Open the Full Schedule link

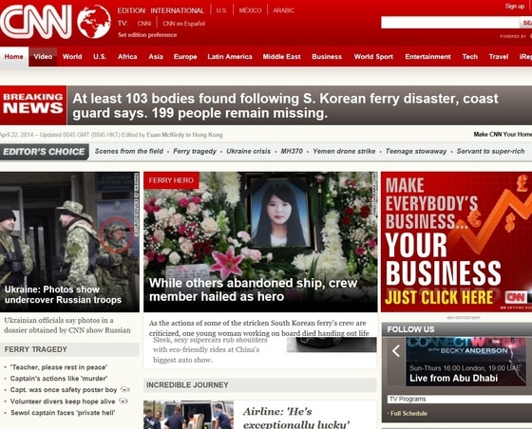[x=408, y=414]
